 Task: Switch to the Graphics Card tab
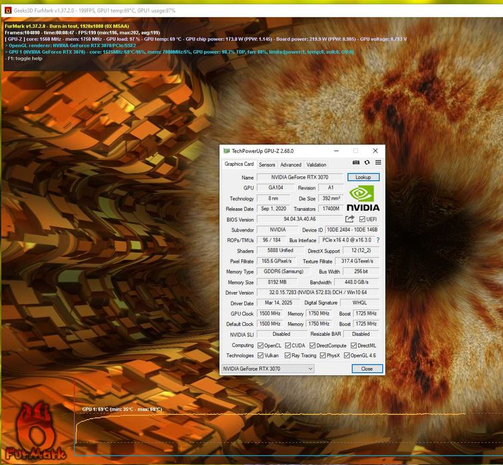coord(239,164)
